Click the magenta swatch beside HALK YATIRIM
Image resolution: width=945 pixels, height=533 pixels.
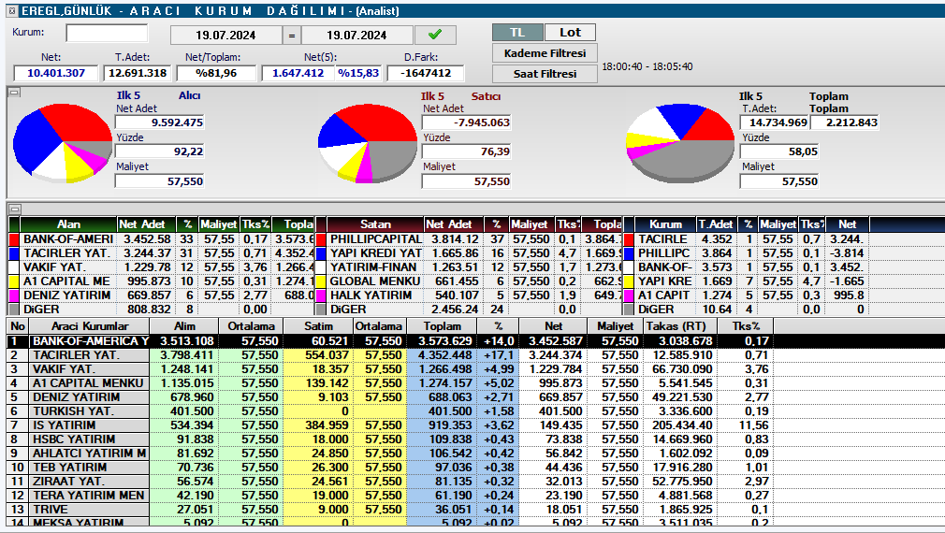[x=321, y=295]
